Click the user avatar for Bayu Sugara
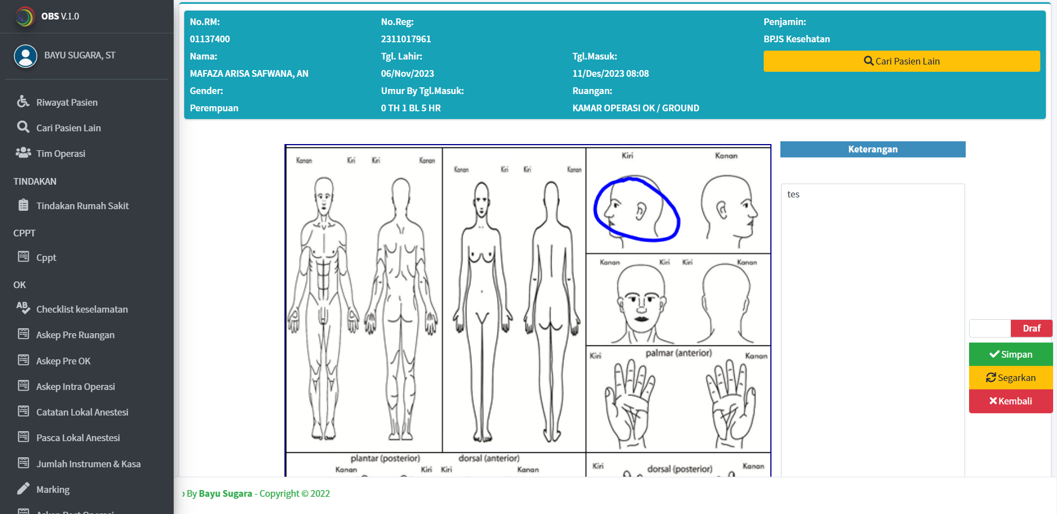 coord(26,56)
